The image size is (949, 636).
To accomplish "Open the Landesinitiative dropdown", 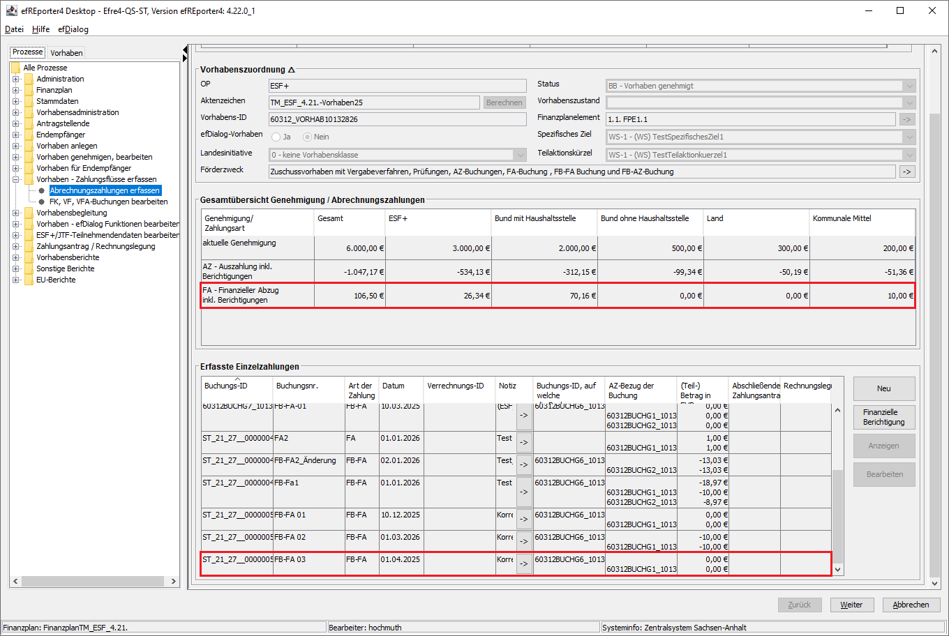I will coord(520,155).
